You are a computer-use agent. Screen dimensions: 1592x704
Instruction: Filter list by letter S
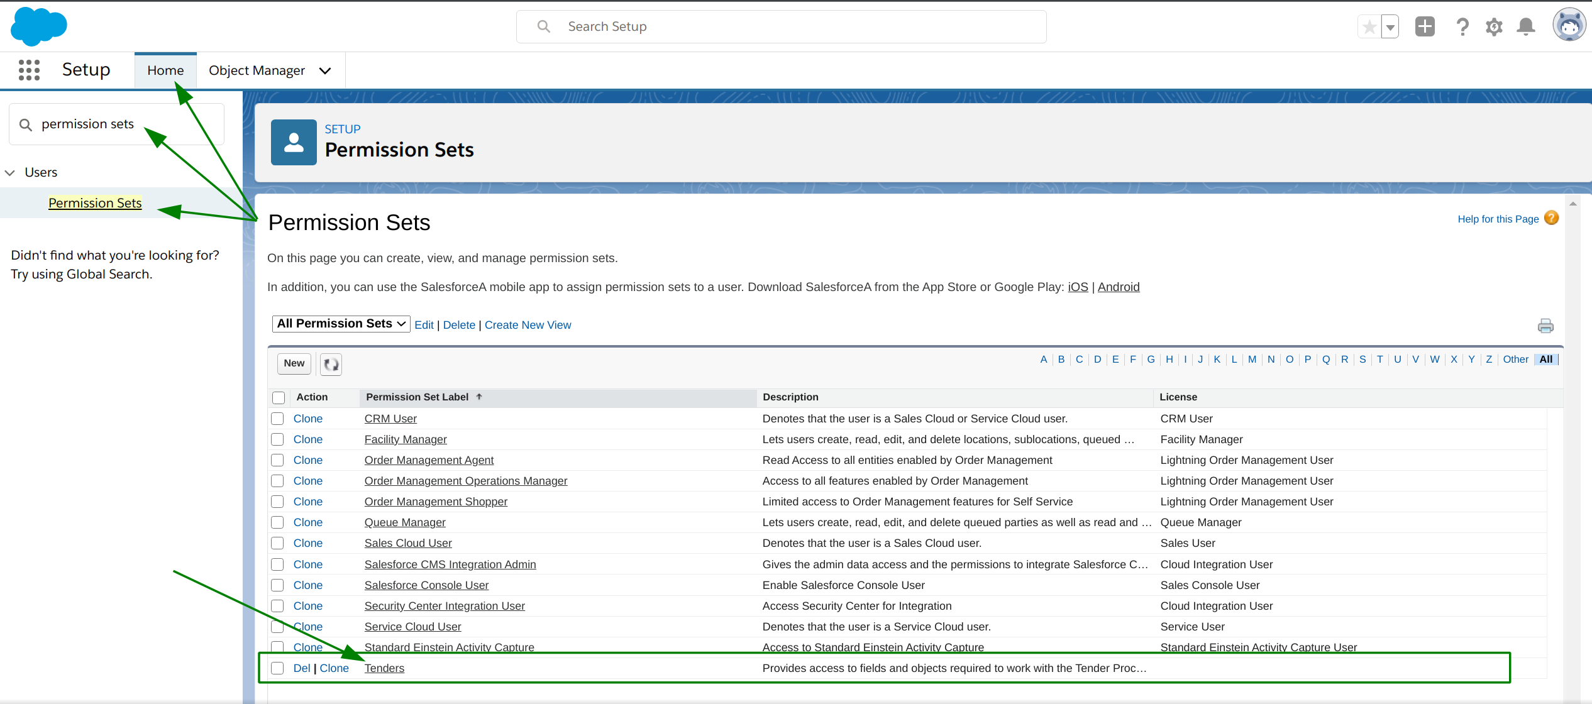click(1363, 360)
